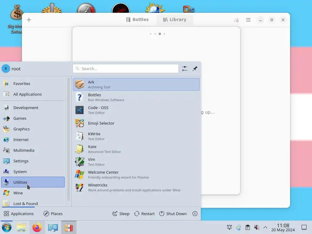Open Code - OSS text editor
The width and height of the screenshot is (312, 234).
(136, 110)
